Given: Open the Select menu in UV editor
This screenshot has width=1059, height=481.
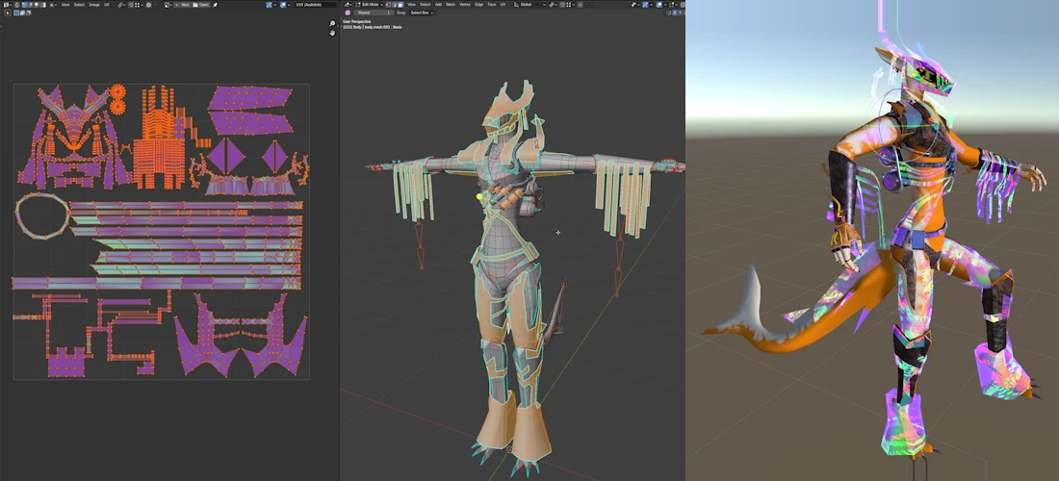Looking at the screenshot, I should (x=79, y=5).
